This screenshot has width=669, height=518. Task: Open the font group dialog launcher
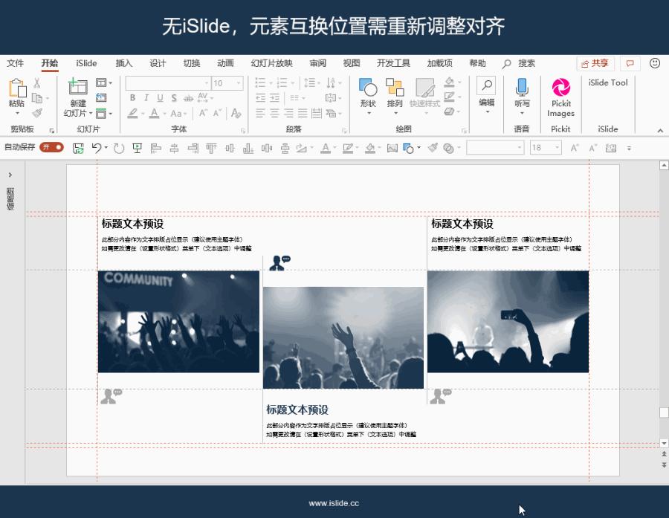[243, 131]
